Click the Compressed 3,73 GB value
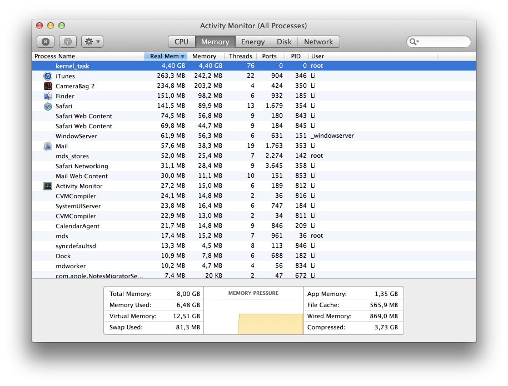The height and width of the screenshot is (386, 508). click(386, 327)
